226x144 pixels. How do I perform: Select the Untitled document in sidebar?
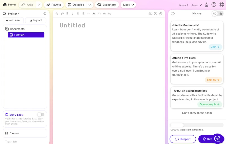coord(26,35)
